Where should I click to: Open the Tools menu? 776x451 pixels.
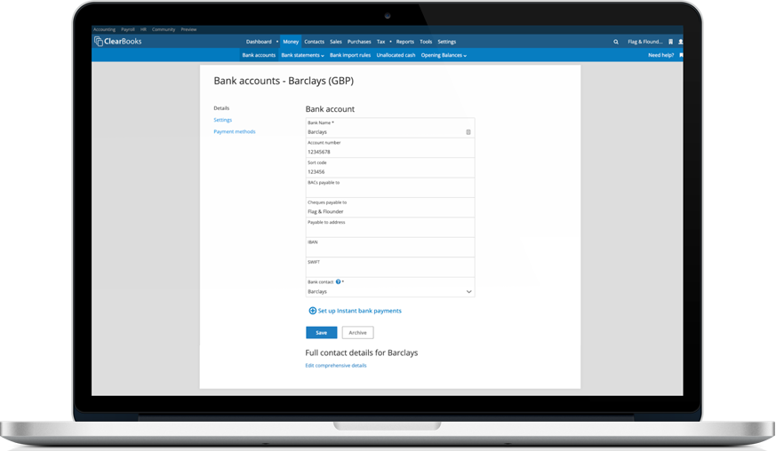pos(426,42)
